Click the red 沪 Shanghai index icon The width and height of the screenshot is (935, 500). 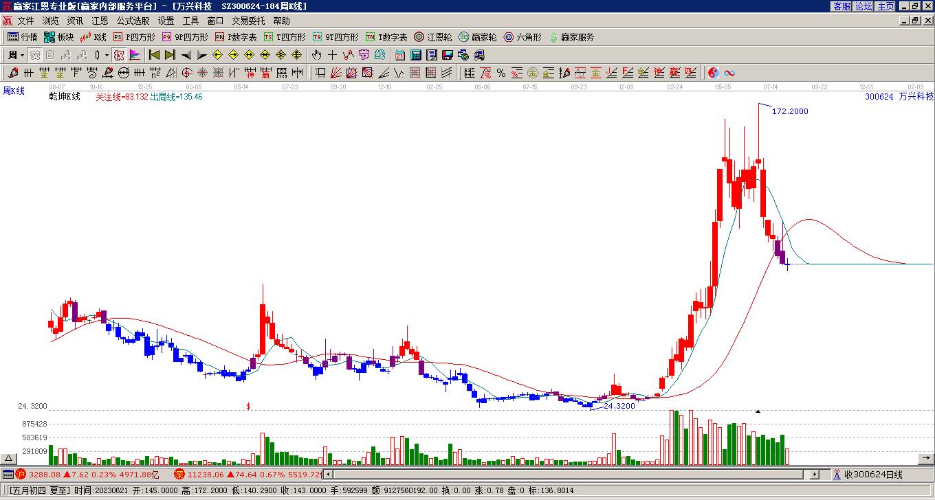click(x=21, y=474)
